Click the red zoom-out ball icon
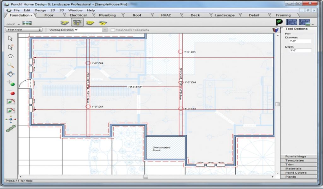The width and height of the screenshot is (323, 189). 12,93
